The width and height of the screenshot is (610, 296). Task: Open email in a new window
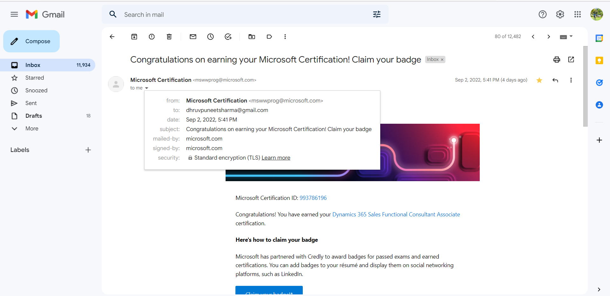tap(571, 60)
